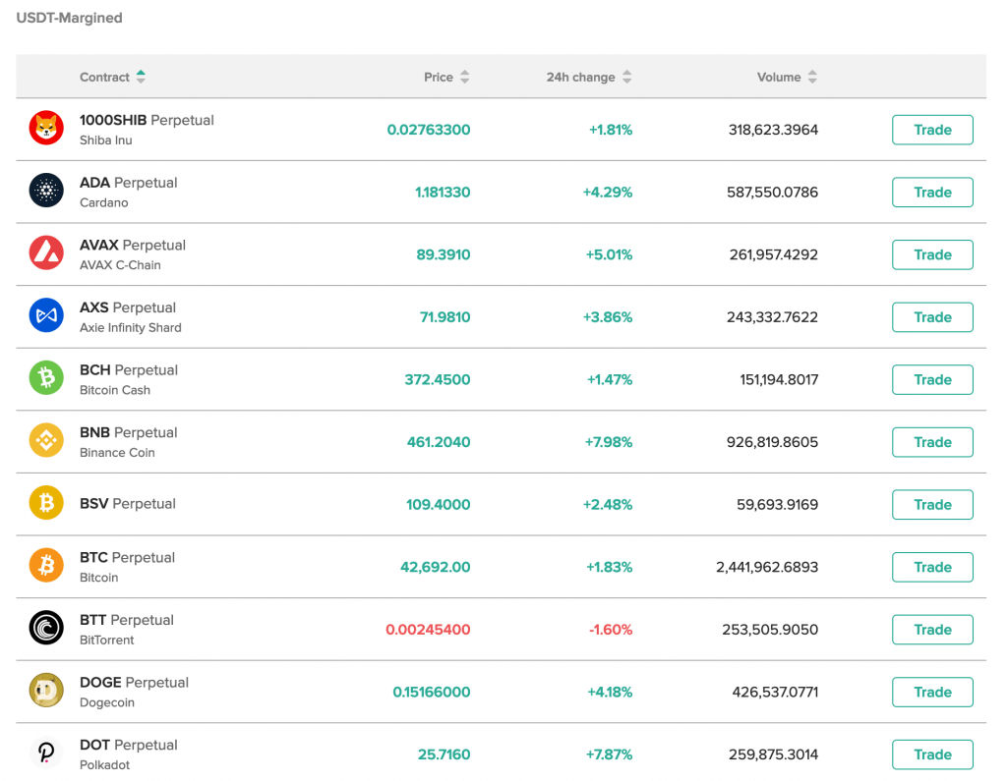Select BCH price 372.4500

coord(438,379)
